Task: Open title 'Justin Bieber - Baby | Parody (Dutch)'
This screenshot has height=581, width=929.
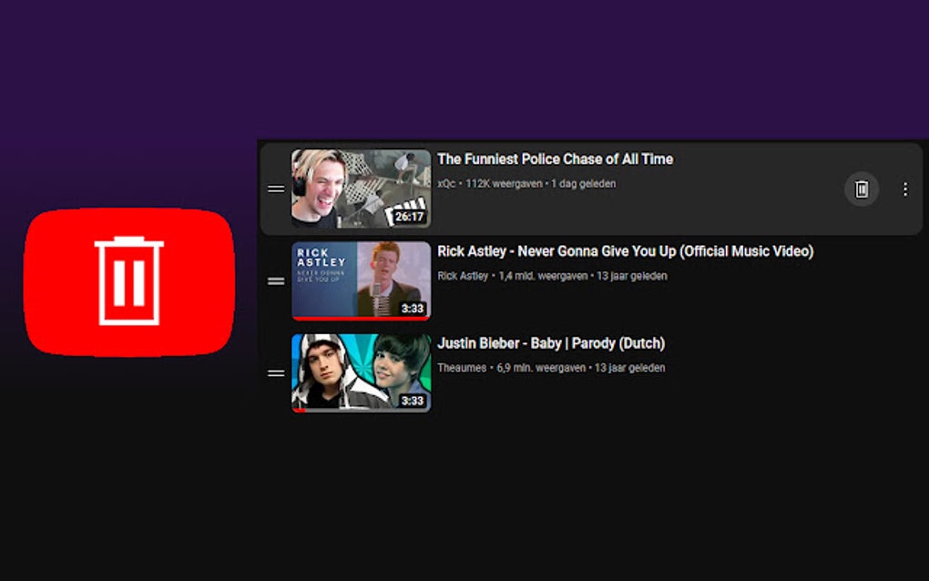Action: pos(551,343)
